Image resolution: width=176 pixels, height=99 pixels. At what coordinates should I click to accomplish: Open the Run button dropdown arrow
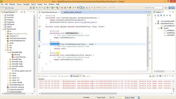(x=55, y=8)
